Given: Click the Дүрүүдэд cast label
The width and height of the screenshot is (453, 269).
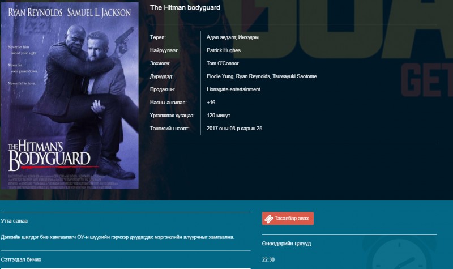Looking at the screenshot, I should point(161,76).
